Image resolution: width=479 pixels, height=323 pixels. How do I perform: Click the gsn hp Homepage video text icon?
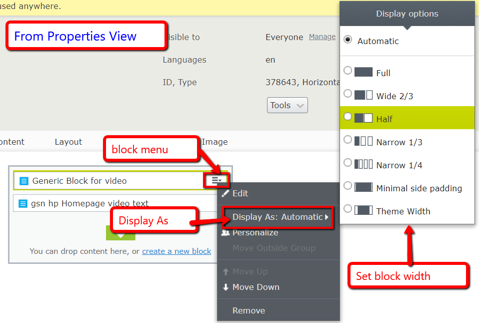click(22, 204)
